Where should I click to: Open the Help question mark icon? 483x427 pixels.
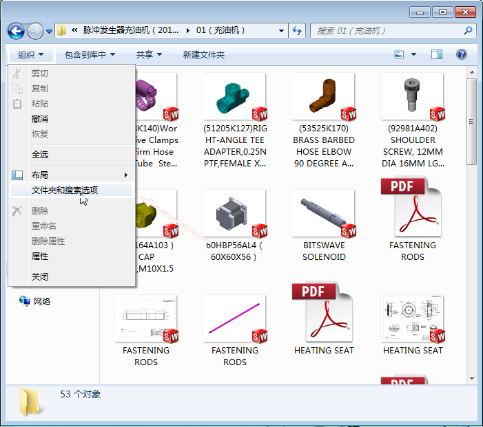click(461, 54)
